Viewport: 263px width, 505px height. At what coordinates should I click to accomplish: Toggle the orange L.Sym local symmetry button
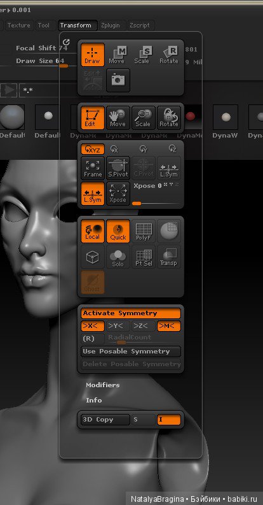coord(93,193)
